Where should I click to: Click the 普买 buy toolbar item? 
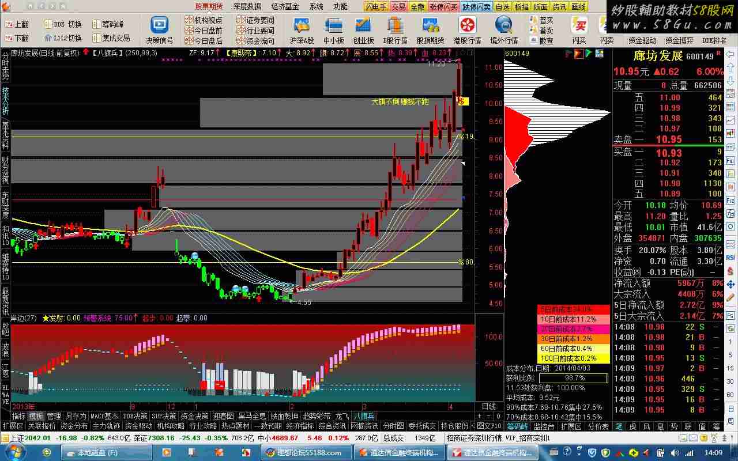point(541,20)
